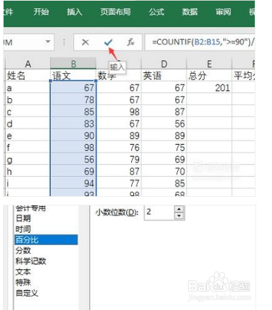The width and height of the screenshot is (272, 310).
Task: Select name cell d
Action: click(28, 123)
